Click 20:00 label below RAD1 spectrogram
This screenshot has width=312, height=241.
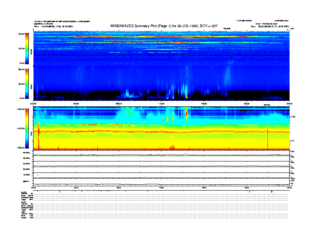point(247,104)
